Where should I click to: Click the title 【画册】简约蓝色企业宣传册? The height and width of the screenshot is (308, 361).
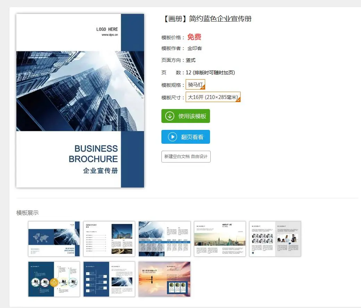coord(207,19)
